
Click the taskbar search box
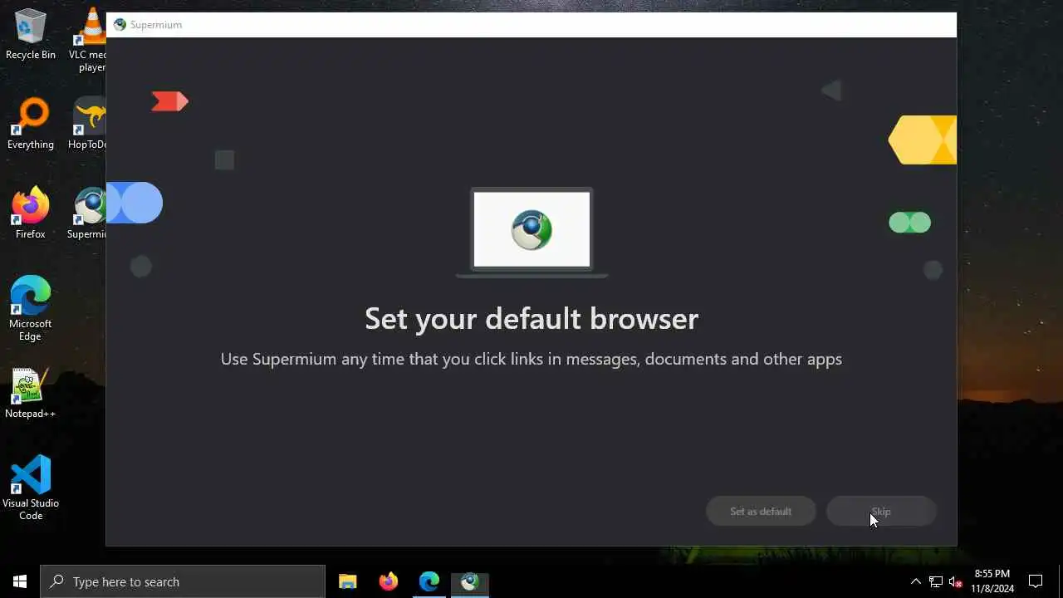pos(183,581)
